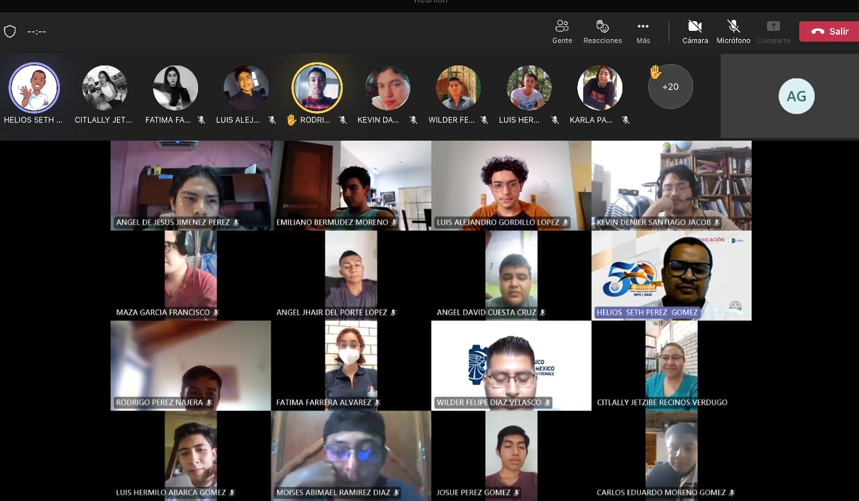Click mic icon beside Fatima Farrera Alvarez

coord(377,403)
